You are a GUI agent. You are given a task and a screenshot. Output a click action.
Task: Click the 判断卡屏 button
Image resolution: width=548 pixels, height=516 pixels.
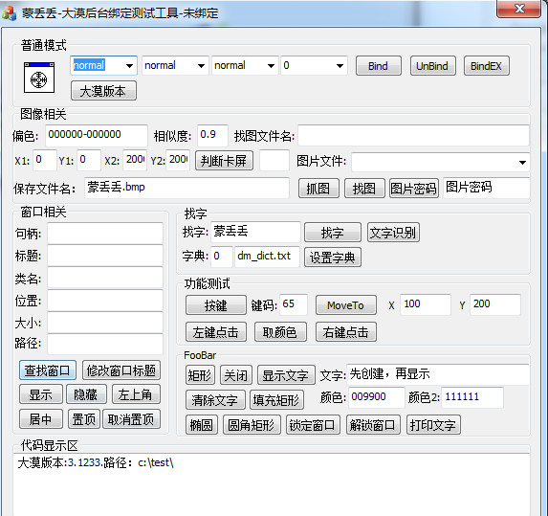click(224, 161)
